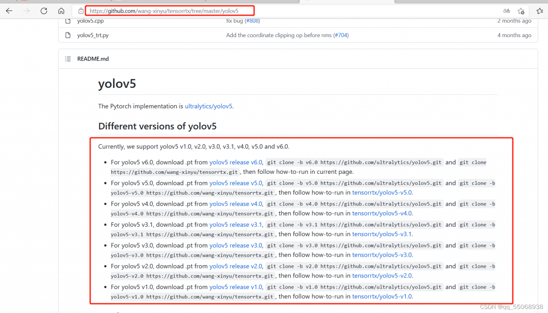Click 'git clone -b v2.0' code snippet

pyautogui.click(x=354, y=266)
